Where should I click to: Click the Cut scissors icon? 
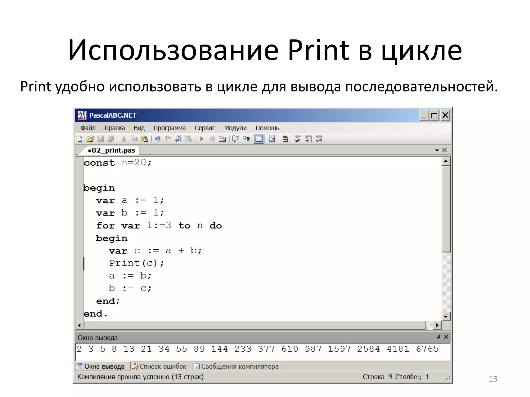tap(124, 139)
